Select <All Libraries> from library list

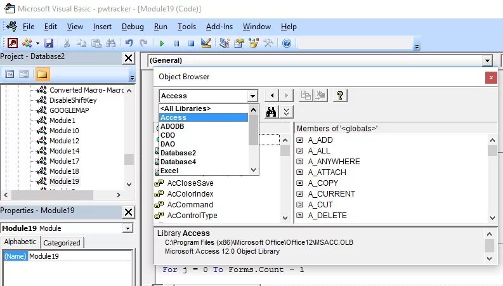[204, 108]
